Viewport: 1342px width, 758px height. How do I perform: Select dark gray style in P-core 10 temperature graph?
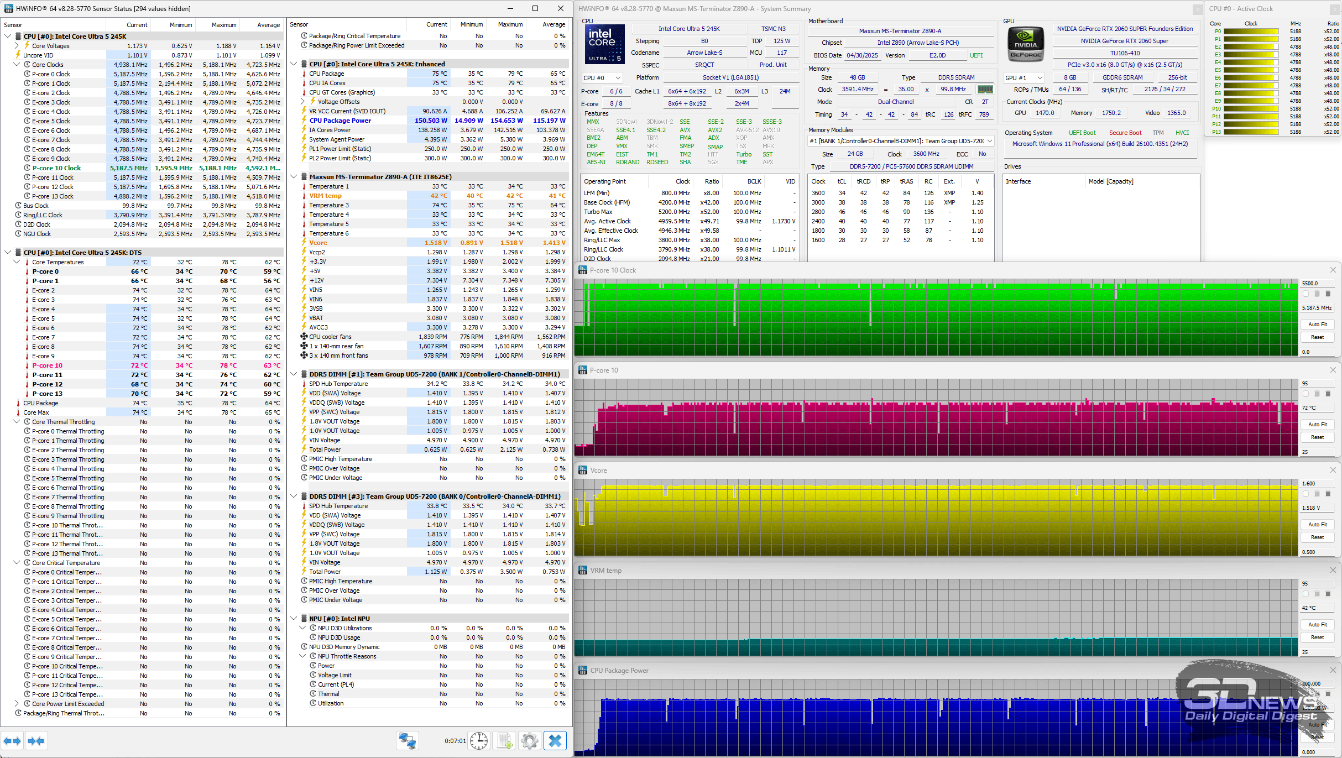pos(1328,394)
